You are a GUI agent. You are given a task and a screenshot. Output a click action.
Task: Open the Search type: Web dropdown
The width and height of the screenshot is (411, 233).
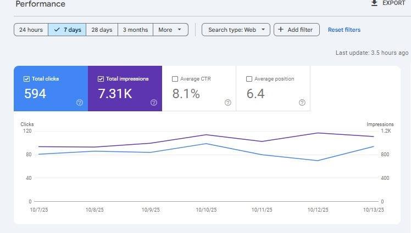[236, 30]
